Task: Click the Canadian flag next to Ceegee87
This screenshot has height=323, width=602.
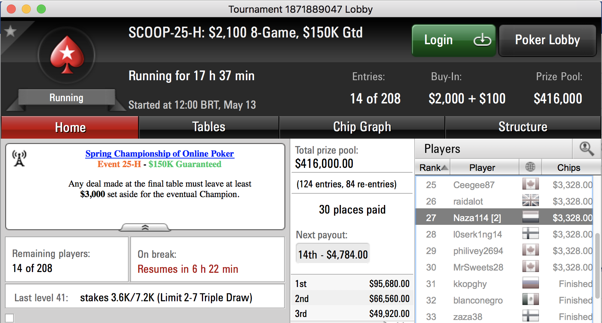Action: click(531, 184)
